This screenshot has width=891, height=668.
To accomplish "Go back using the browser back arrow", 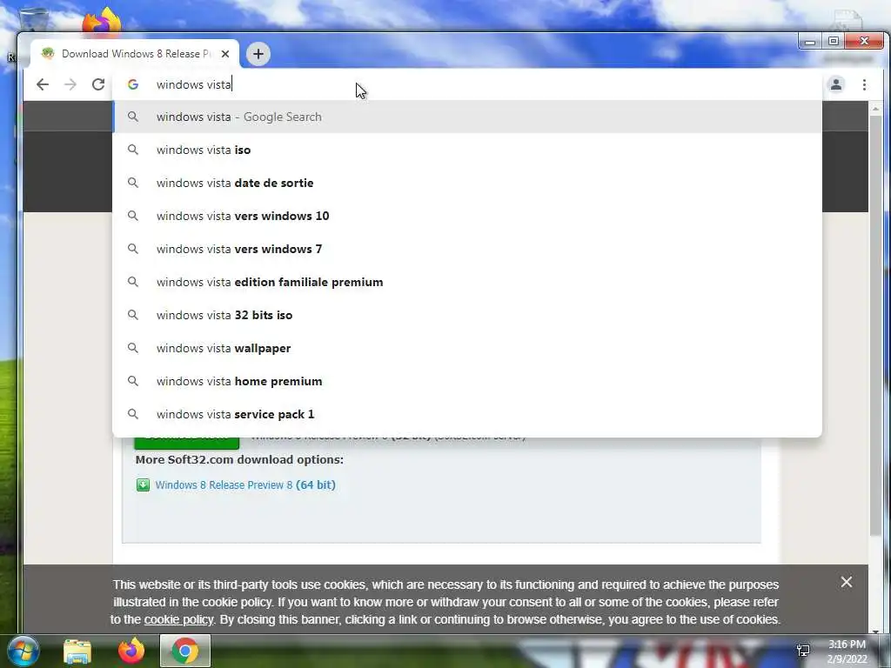I will point(42,84).
